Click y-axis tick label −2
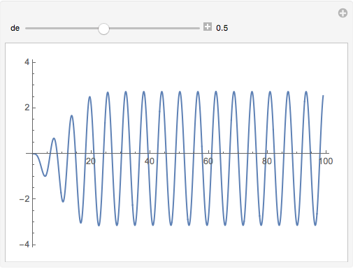Screen dimensions: 353x269 click(x=24, y=199)
